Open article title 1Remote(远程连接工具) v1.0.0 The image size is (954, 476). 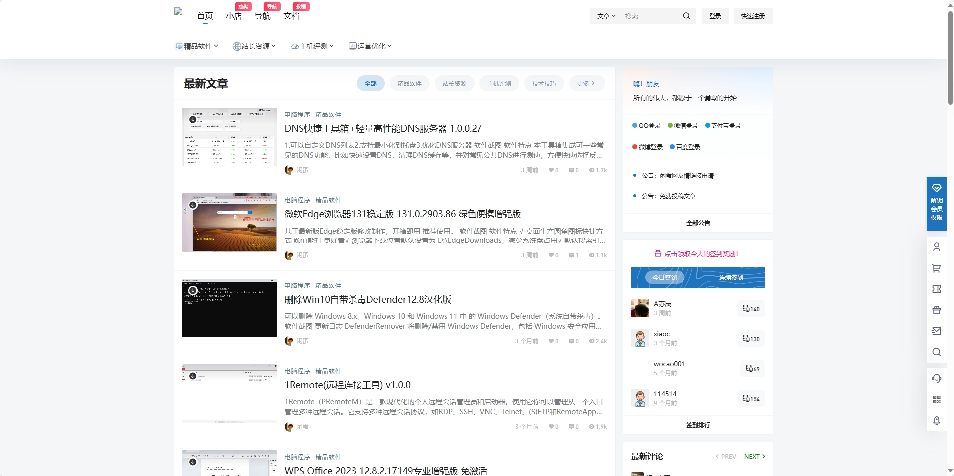click(x=347, y=385)
